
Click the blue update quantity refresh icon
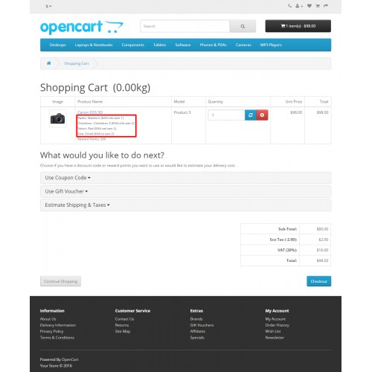(x=251, y=115)
